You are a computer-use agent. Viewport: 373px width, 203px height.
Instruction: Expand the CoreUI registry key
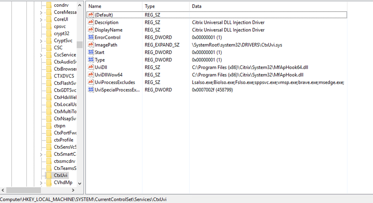tap(41, 20)
